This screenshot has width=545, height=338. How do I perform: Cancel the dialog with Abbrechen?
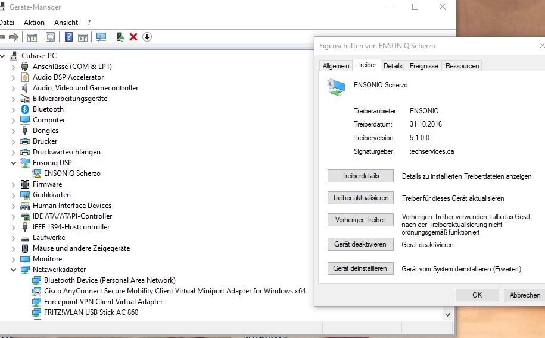525,295
